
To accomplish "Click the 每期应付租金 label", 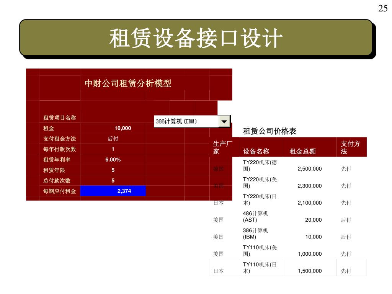I will pyautogui.click(x=59, y=191).
